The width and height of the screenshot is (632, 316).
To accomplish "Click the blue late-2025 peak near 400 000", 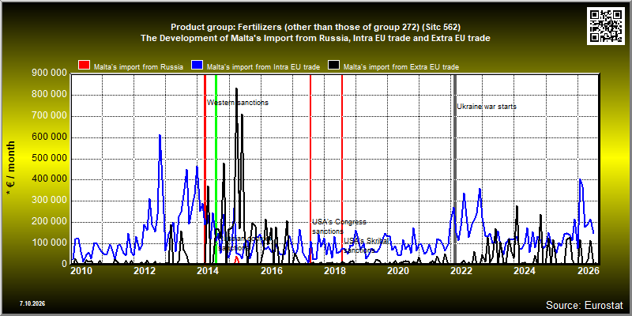I will 580,180.
